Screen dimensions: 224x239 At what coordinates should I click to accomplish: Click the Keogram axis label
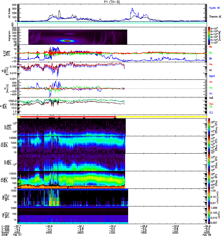point(10,36)
